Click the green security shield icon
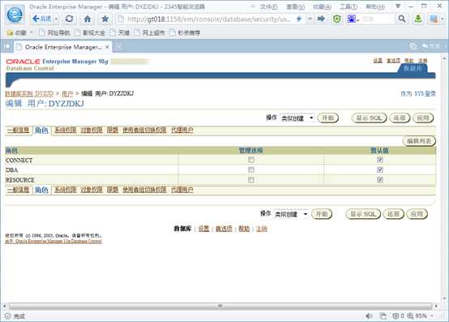Image resolution: width=449 pixels, height=322 pixels. coord(337,19)
